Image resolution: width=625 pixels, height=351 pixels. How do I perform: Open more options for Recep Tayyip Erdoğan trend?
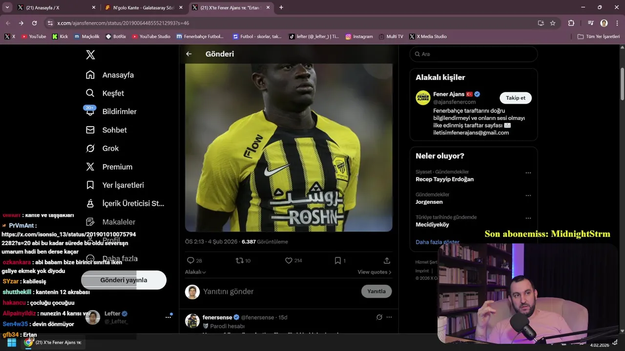click(x=528, y=173)
